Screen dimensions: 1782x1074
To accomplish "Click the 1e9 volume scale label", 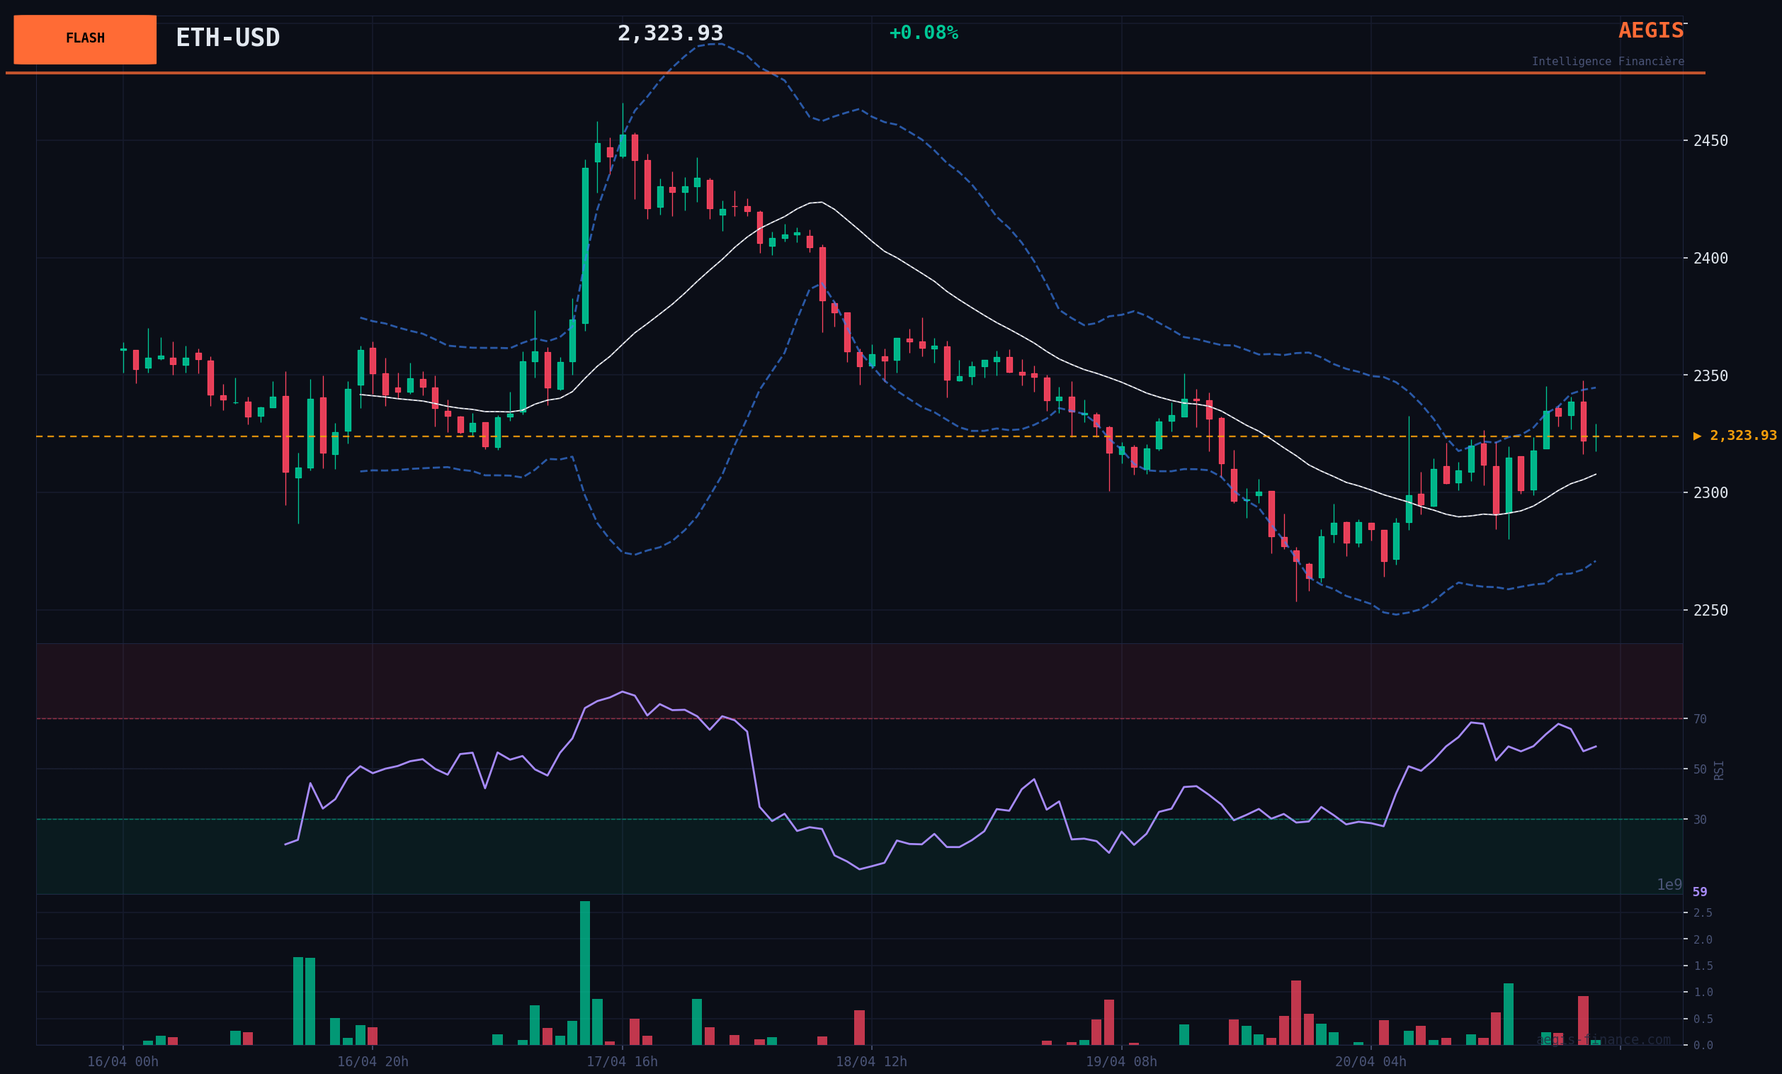I will pyautogui.click(x=1669, y=885).
